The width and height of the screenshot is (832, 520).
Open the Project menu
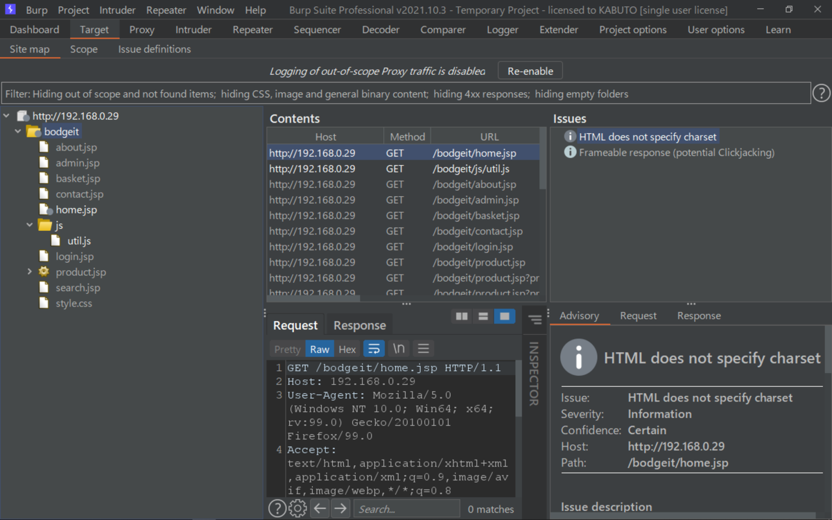[73, 10]
